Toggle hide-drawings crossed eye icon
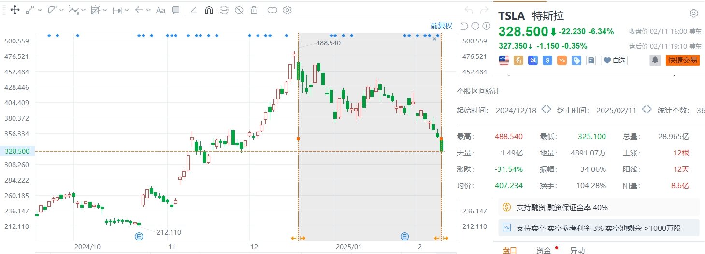Image resolution: width=705 pixels, height=254 pixels. 239,10
